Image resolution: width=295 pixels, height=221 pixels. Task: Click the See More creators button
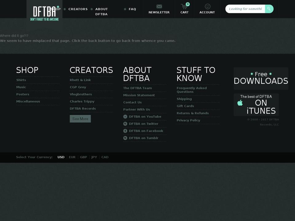(80, 119)
